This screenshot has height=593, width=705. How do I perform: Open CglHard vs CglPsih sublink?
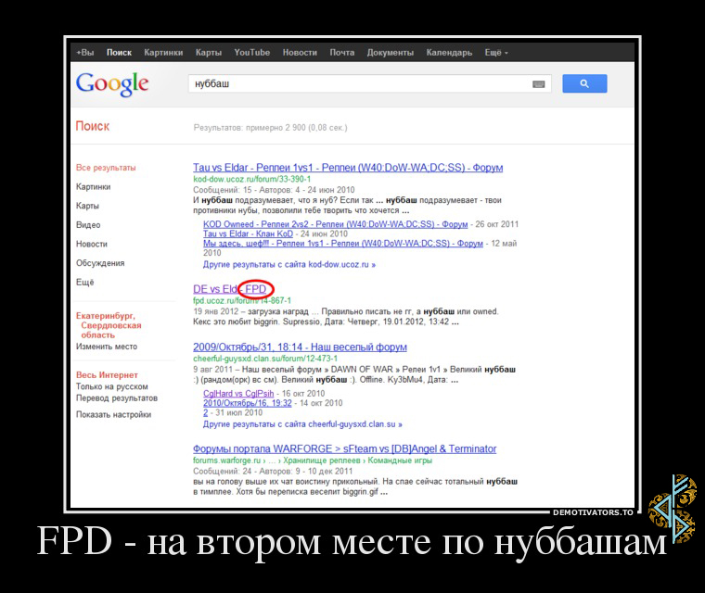pyautogui.click(x=238, y=394)
